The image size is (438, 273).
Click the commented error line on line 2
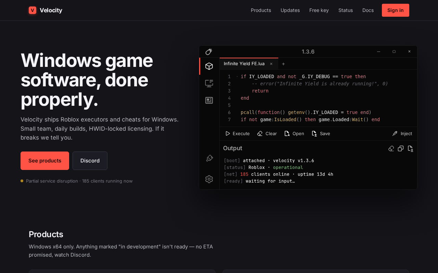(x=320, y=84)
